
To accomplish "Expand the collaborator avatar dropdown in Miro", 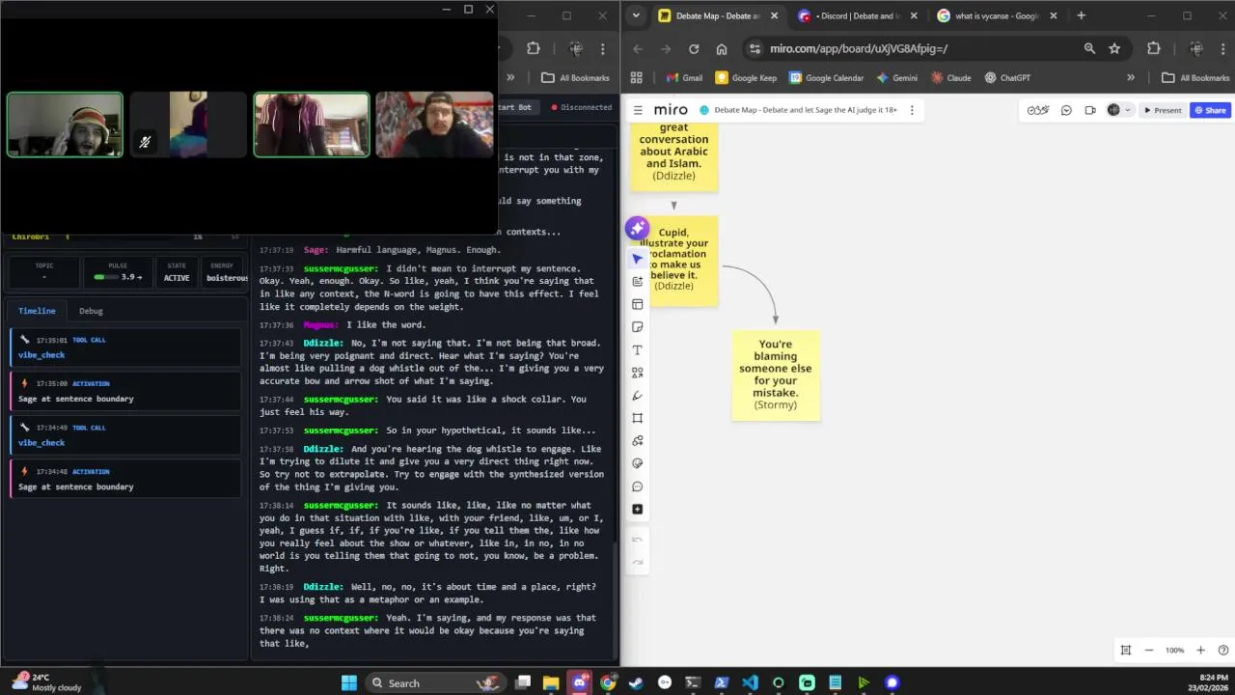I will click(x=1127, y=110).
